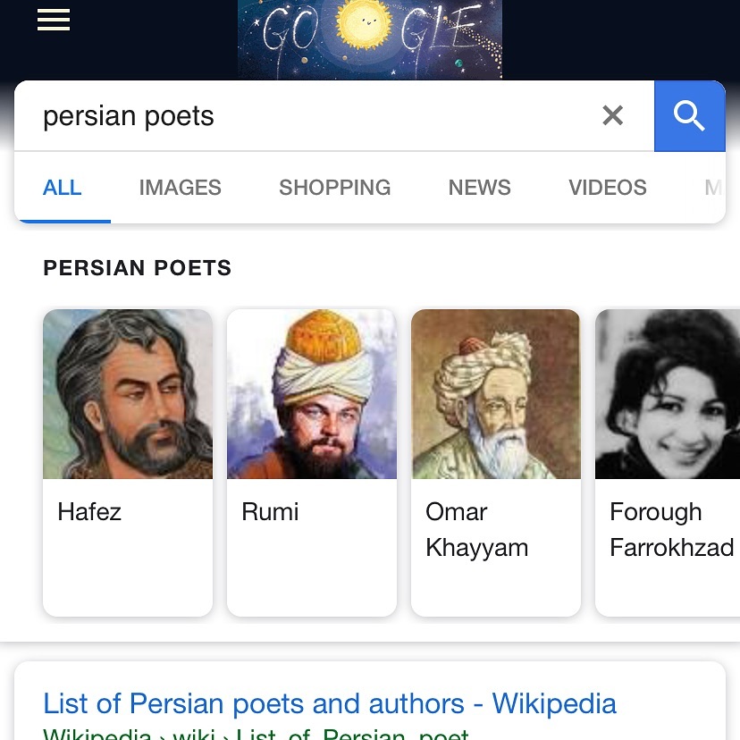
Task: Switch to the SHOPPING tab
Action: point(334,188)
